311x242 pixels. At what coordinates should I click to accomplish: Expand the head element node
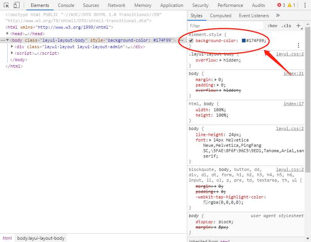[x=7, y=33]
